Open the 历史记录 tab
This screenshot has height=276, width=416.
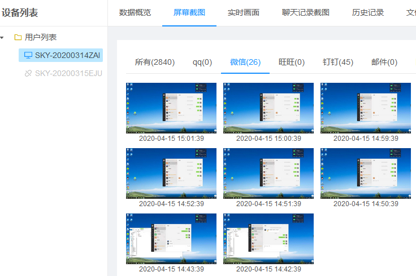click(368, 12)
